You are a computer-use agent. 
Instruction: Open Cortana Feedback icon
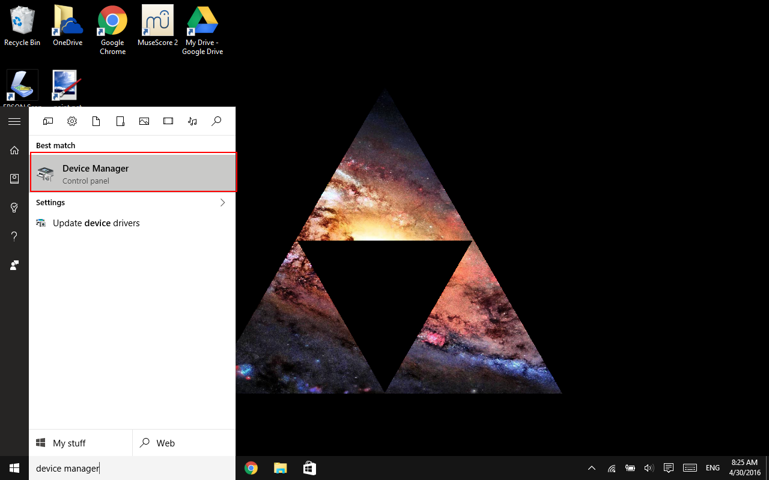(x=14, y=265)
